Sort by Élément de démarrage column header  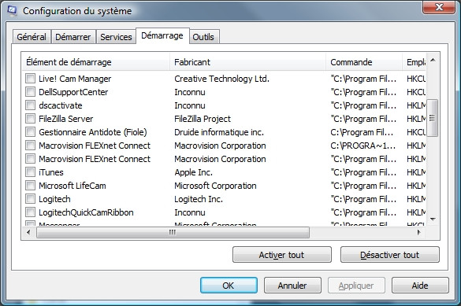coord(96,62)
